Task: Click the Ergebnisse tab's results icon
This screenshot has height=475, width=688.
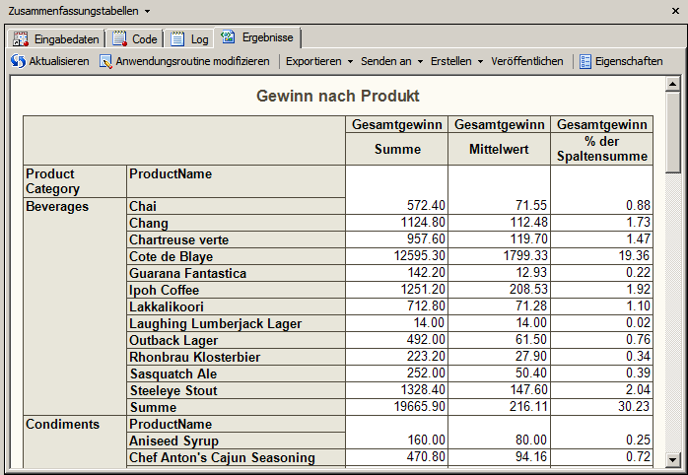Action: click(x=228, y=37)
